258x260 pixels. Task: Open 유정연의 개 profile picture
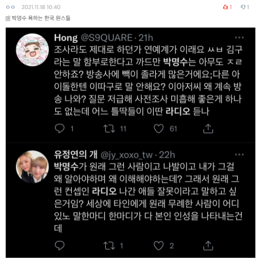pos(32,167)
